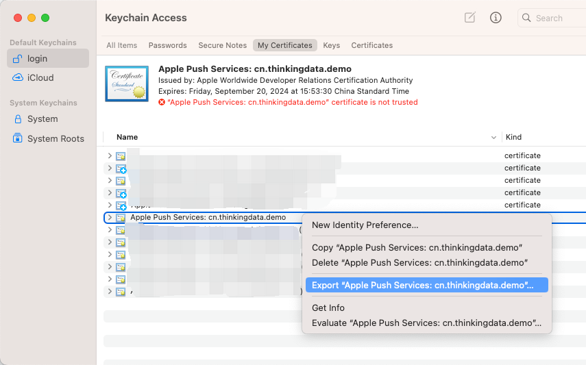Choose Get Info from context menu
The height and width of the screenshot is (365, 586).
(427, 308)
